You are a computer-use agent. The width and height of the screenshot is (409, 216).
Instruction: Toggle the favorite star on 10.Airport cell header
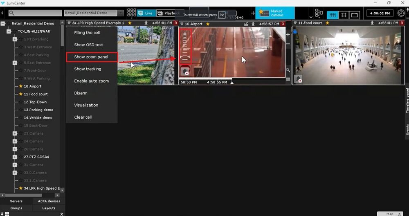pos(208,24)
